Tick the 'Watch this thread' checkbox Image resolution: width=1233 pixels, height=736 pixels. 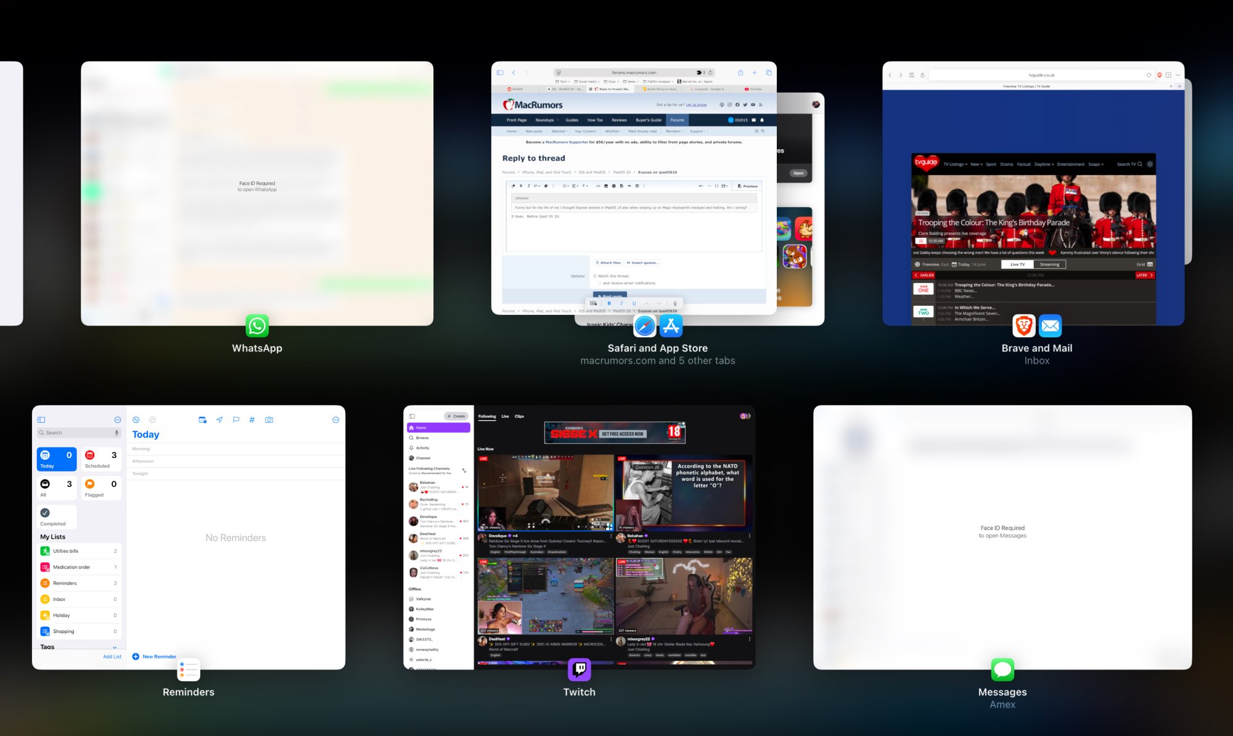pos(595,276)
